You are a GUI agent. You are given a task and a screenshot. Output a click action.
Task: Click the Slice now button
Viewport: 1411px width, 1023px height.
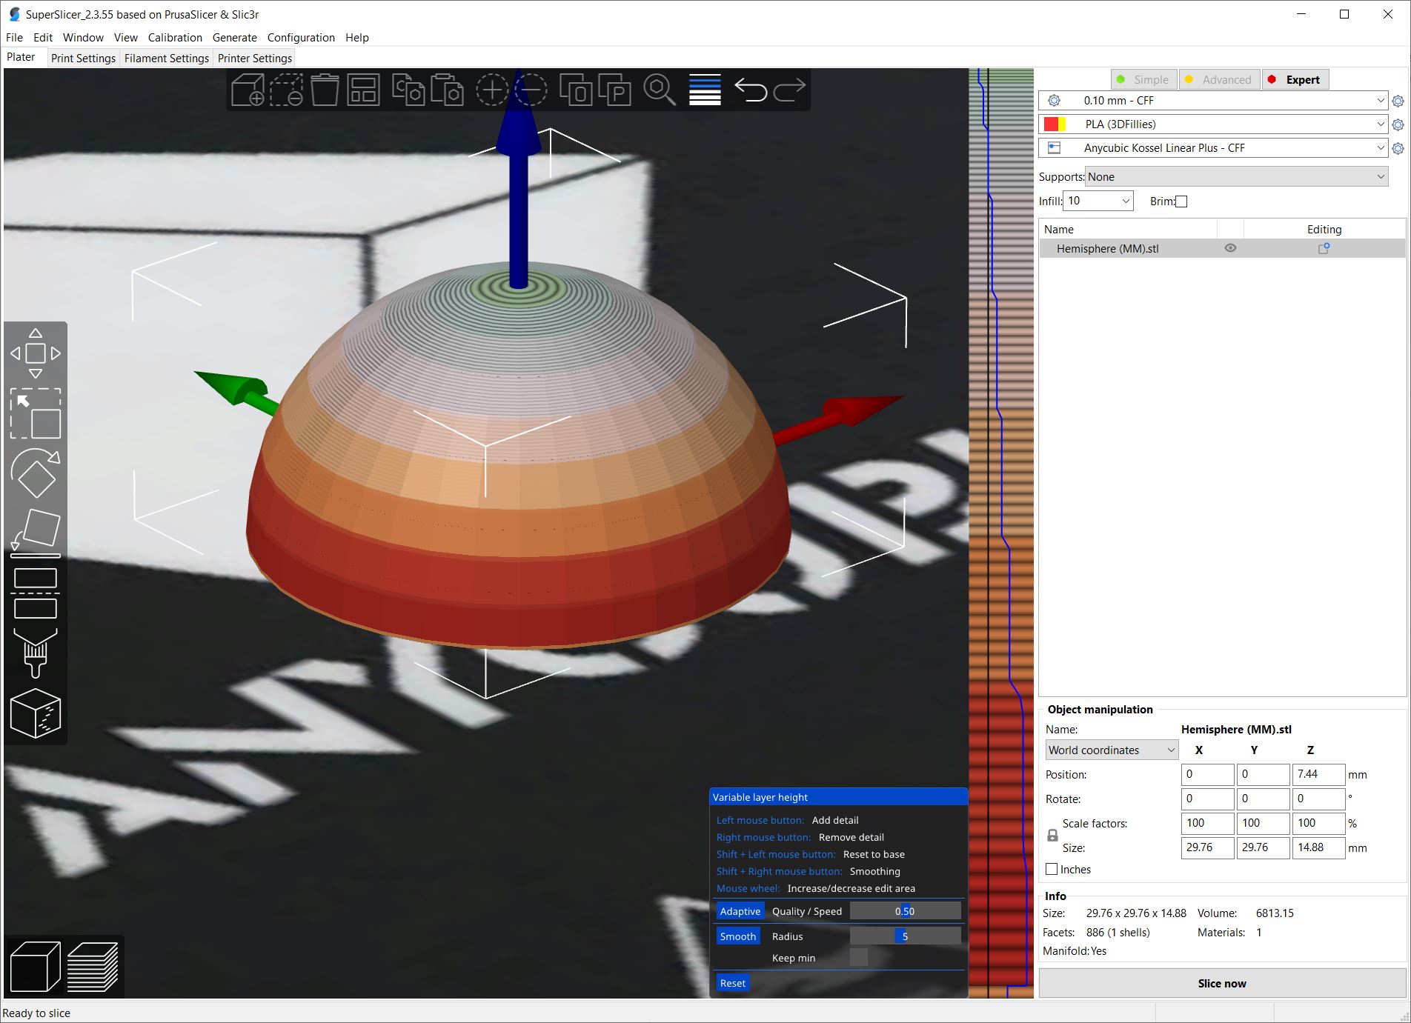click(1221, 983)
